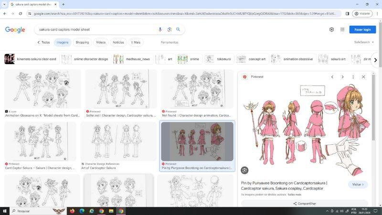The image size is (382, 215).
Task: Close the current browser tab
Action: click(x=55, y=4)
